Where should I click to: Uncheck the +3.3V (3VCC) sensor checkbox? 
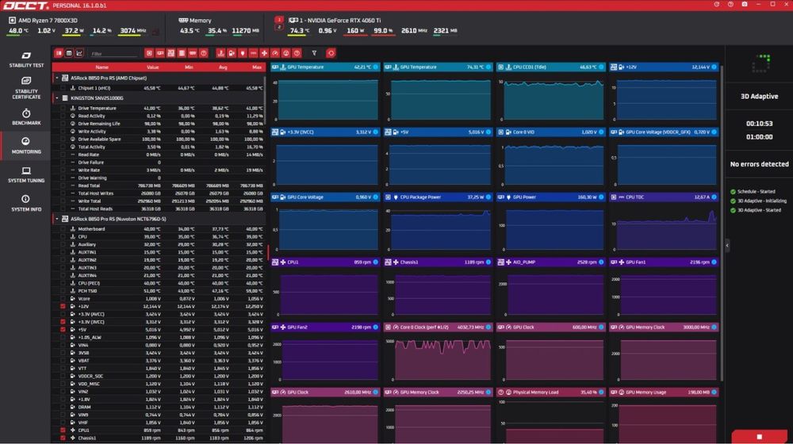click(x=63, y=322)
